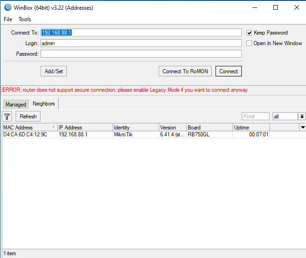Switch to the Managed tab

[16, 105]
